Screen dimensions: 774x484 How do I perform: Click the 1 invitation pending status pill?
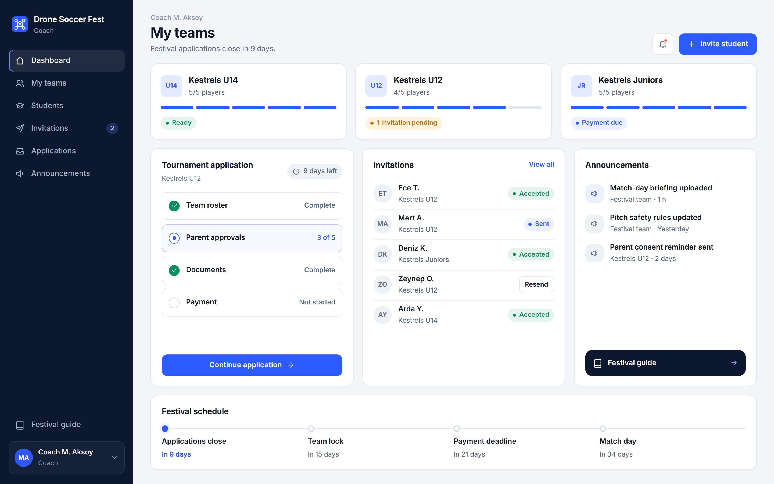[x=404, y=123]
